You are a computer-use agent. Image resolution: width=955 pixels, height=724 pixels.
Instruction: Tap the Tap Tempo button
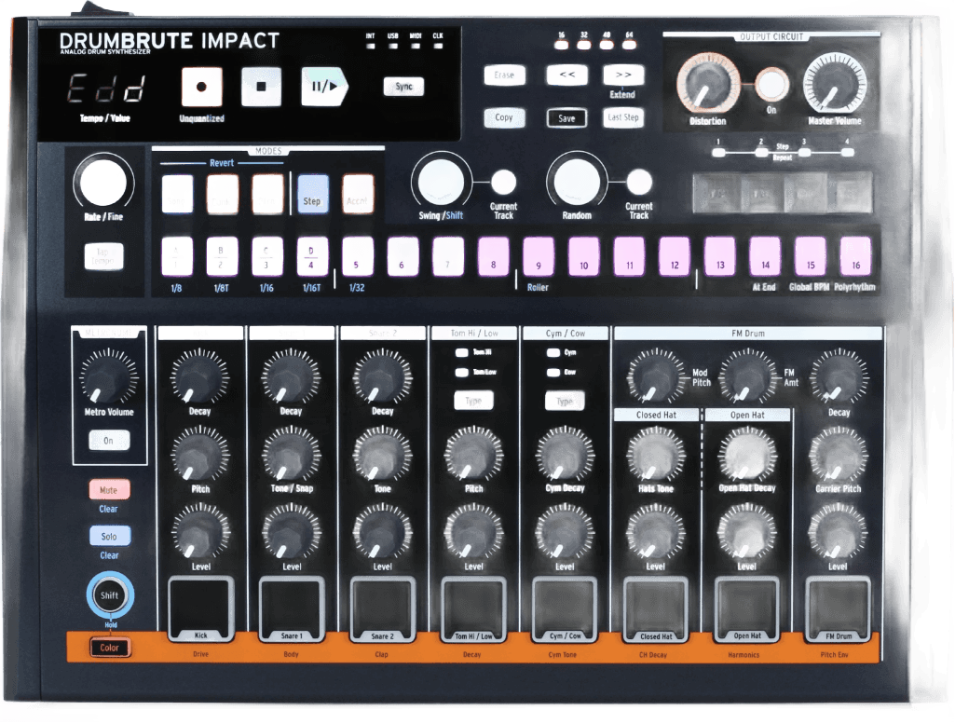pos(103,256)
